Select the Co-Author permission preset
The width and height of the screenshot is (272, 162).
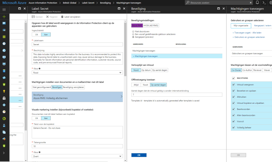pyautogui.click(x=247, y=70)
